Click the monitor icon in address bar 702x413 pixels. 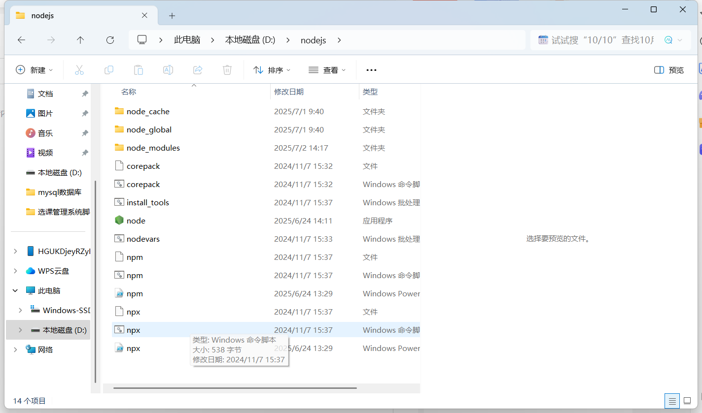[142, 40]
